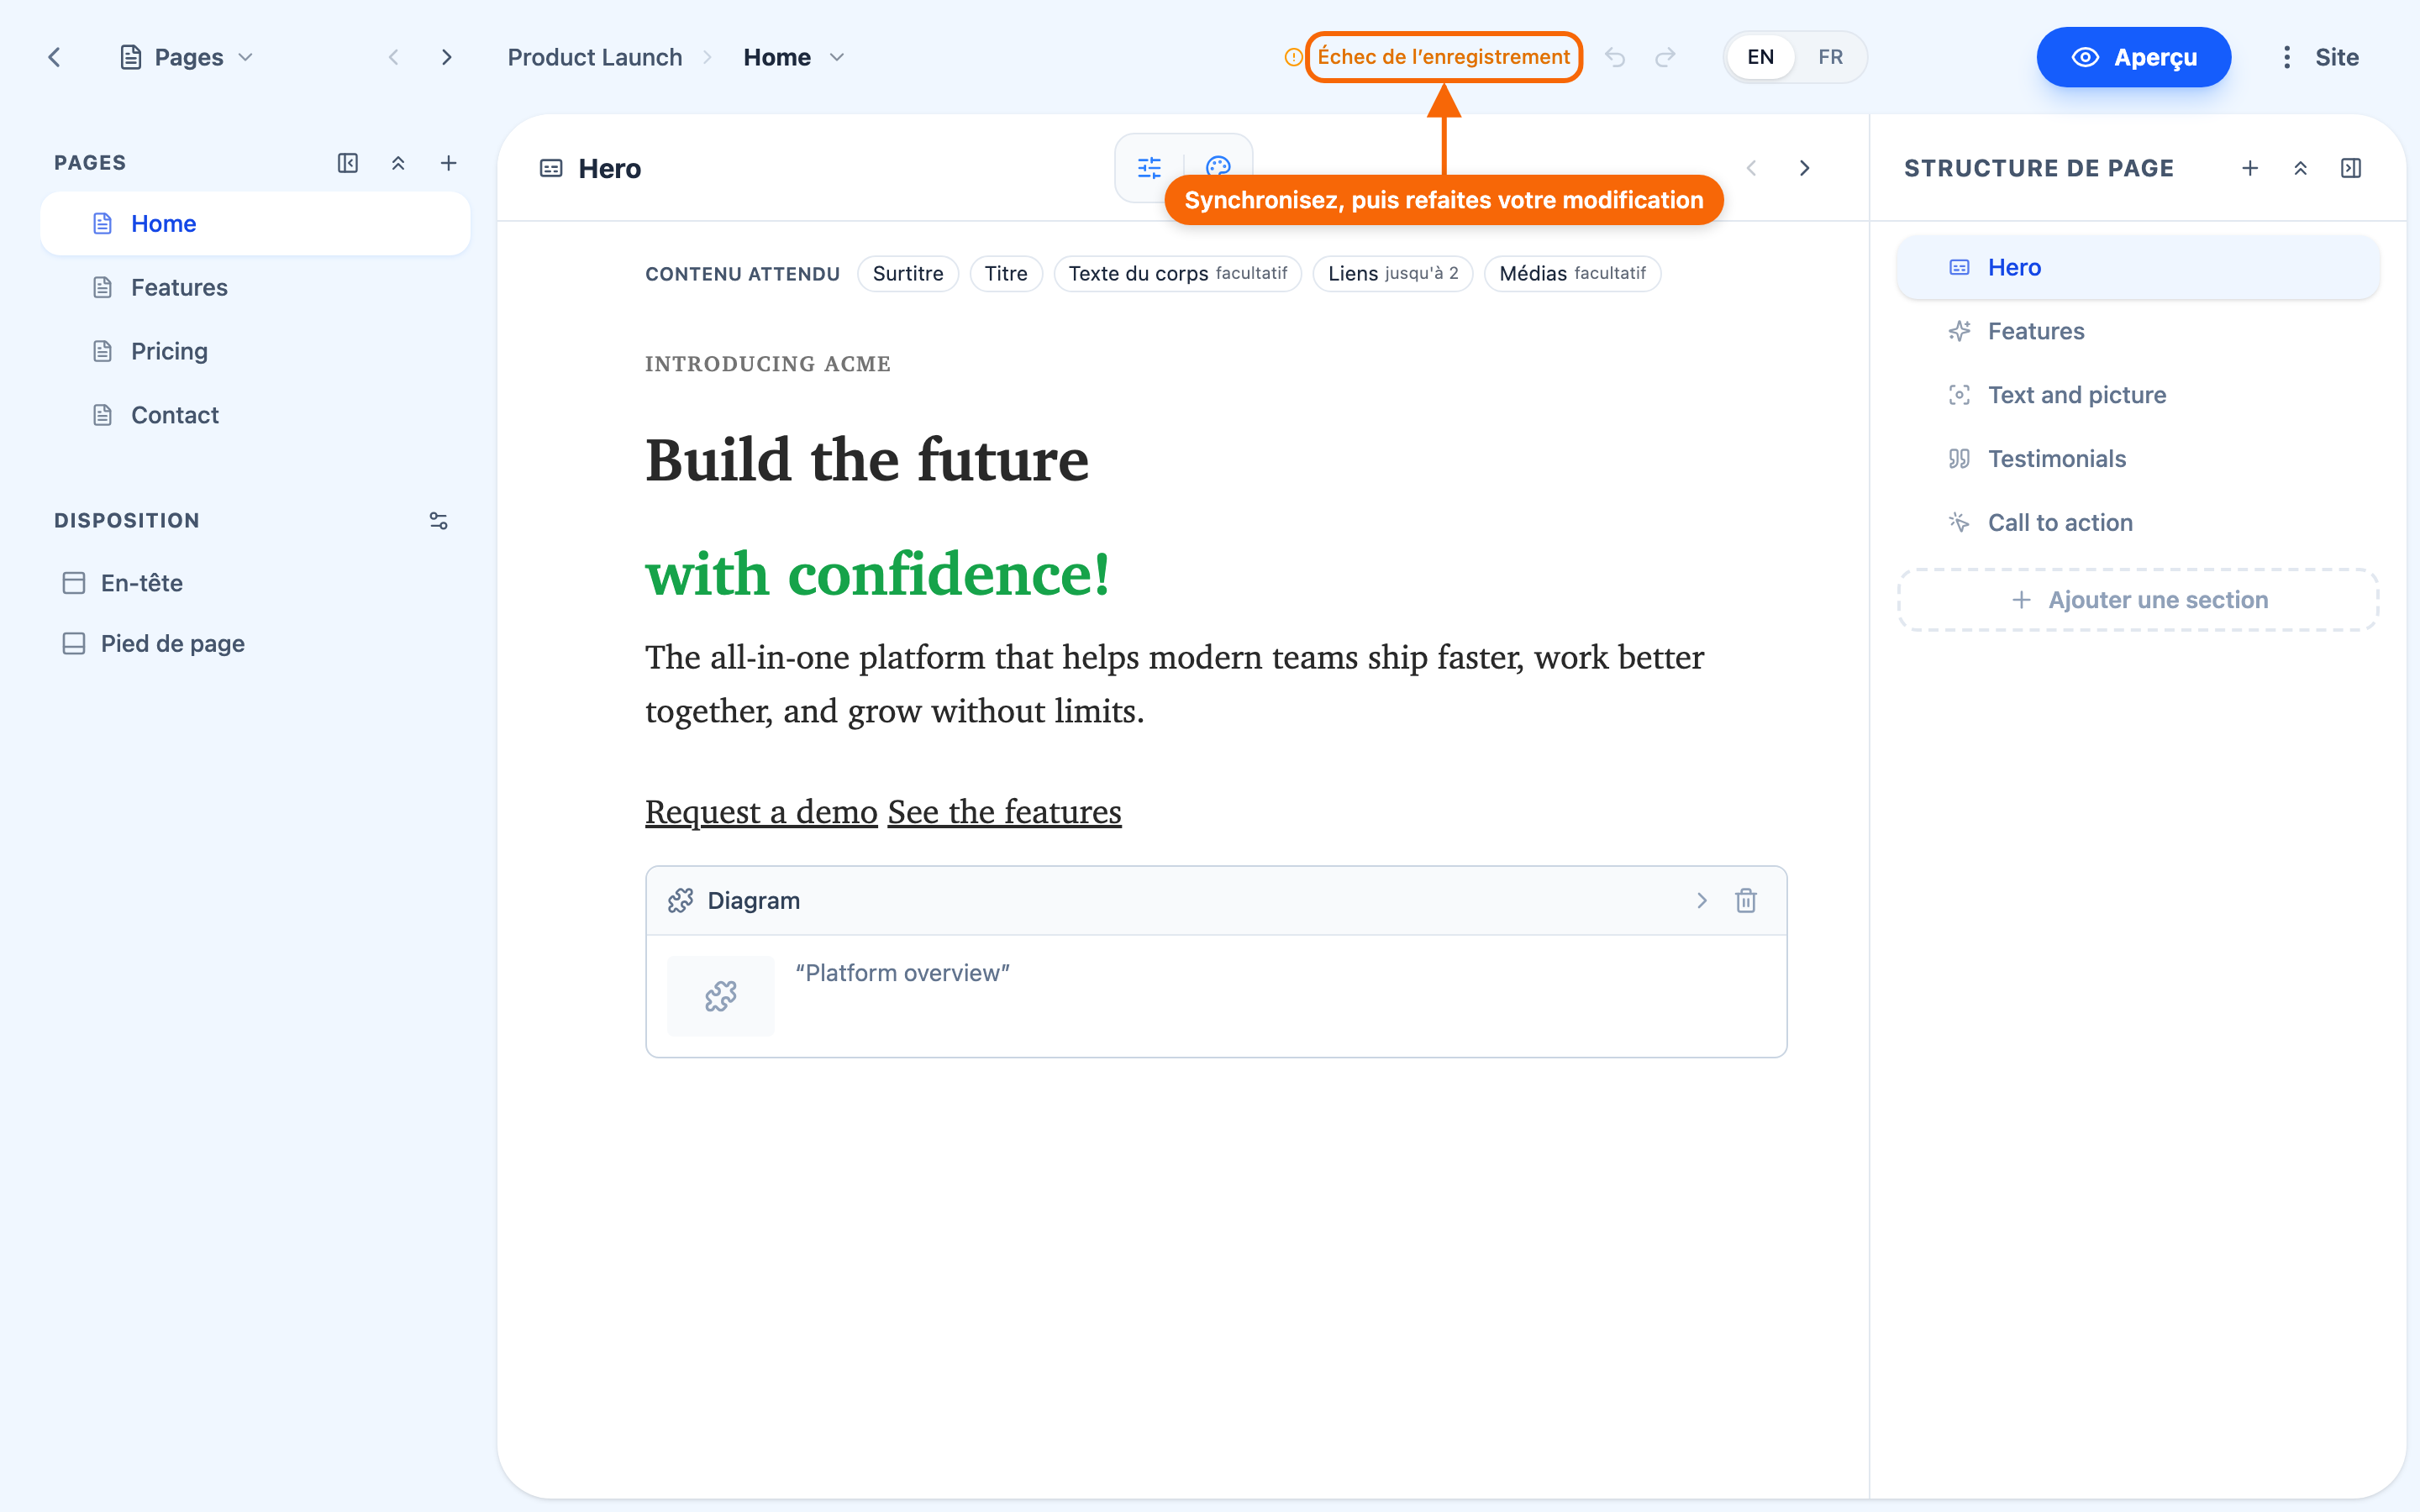Collapse all pages with double chevron
Screen dimensions: 2420x1512
pyautogui.click(x=398, y=163)
